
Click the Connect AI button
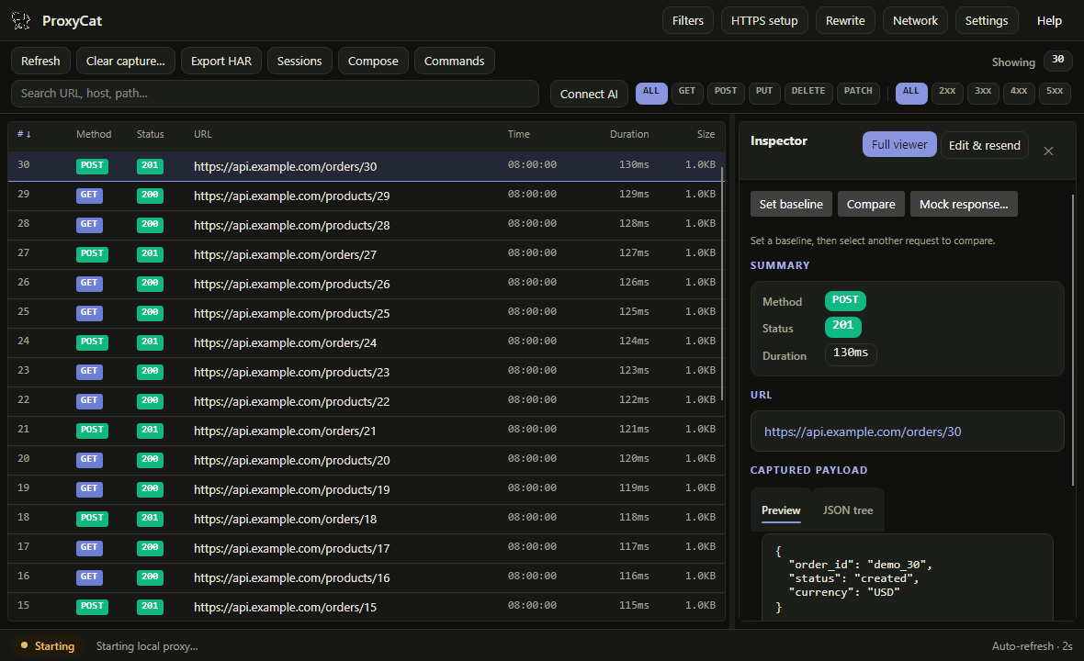point(589,94)
